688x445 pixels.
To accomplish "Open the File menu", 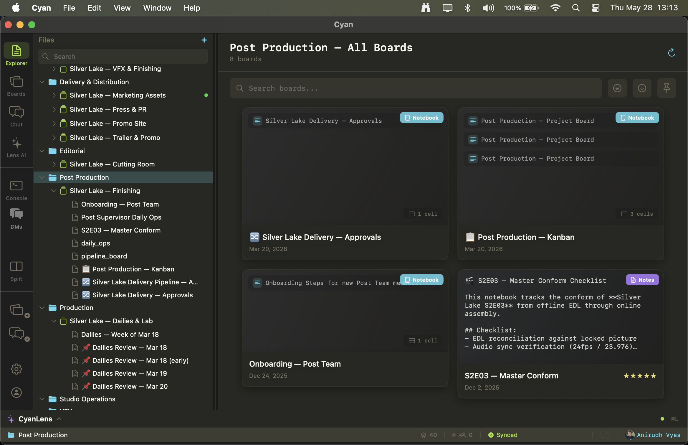I will [x=69, y=8].
